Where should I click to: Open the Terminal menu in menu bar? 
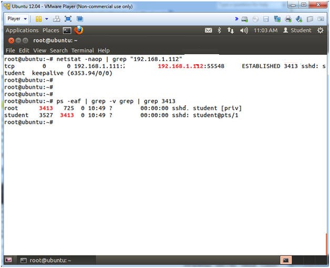pos(82,51)
